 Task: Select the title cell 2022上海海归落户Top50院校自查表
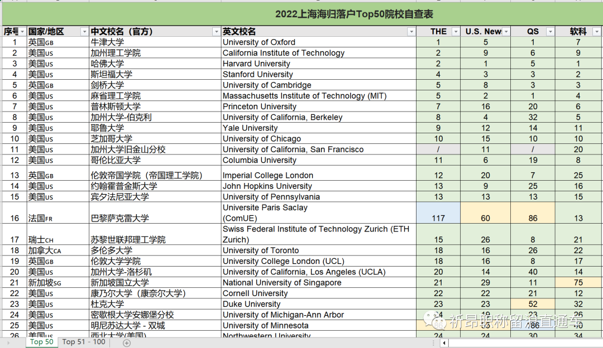[302, 14]
